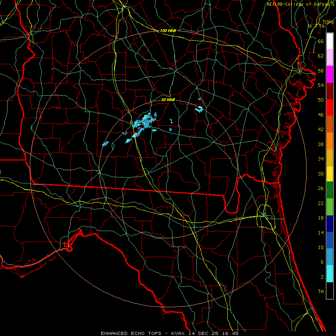Click the "TH" threshold legend label
336x336 pixels.
click(321, 291)
